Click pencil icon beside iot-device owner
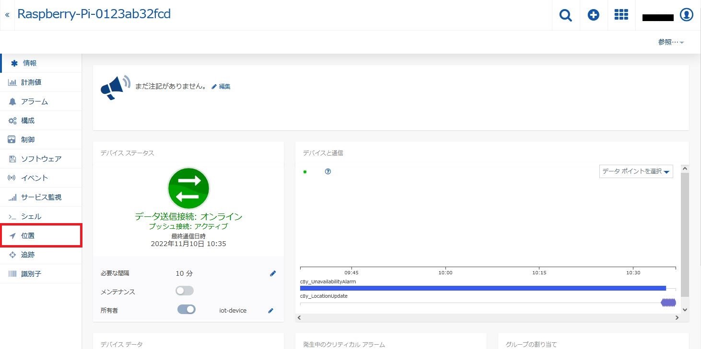This screenshot has width=701, height=349. [270, 311]
